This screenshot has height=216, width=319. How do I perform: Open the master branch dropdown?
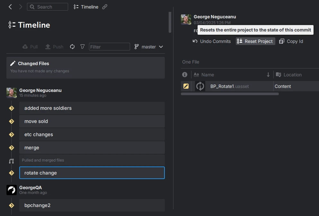[149, 47]
